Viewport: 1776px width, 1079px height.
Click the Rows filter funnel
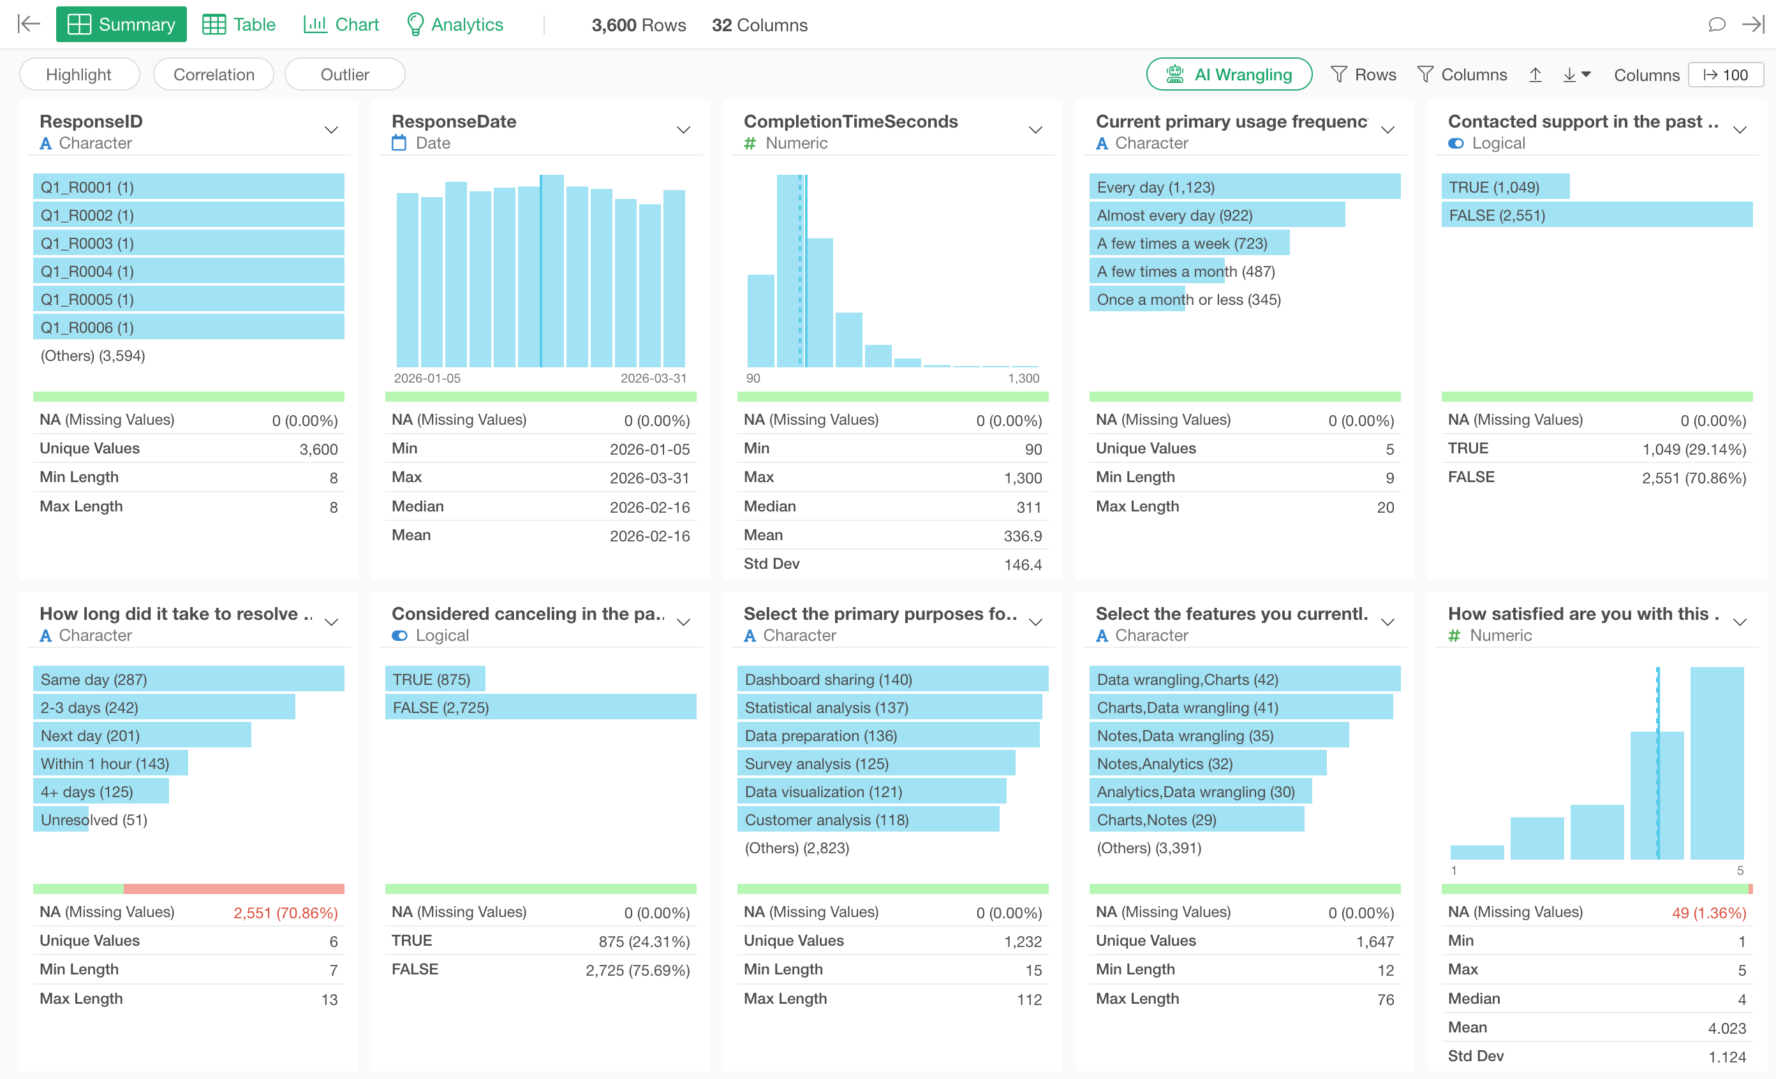pos(1363,74)
